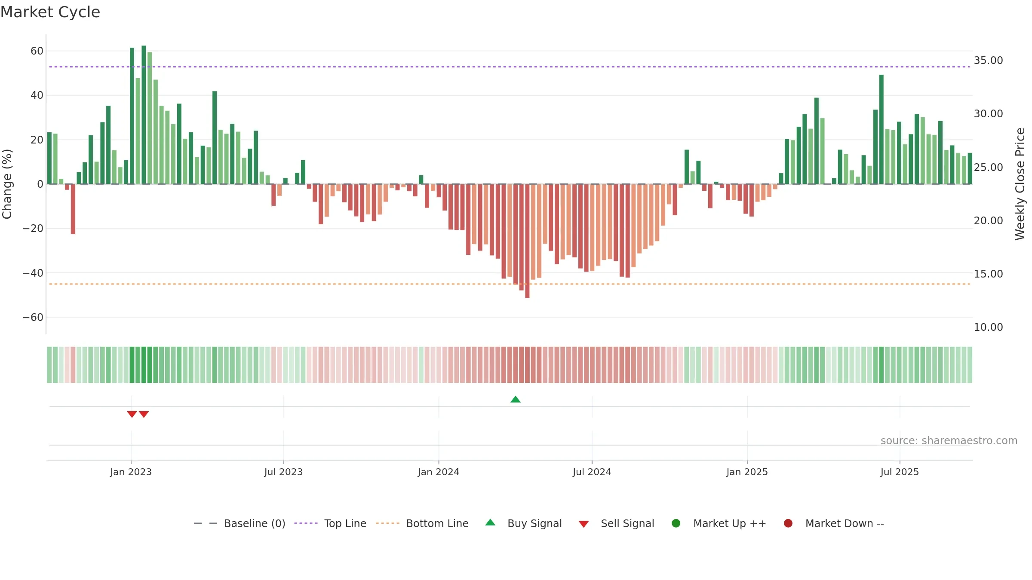Toggle the Market Down -- legend entry
1032x580 pixels.
(x=834, y=523)
